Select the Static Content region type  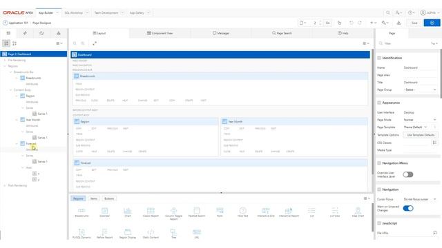pyautogui.click(x=151, y=234)
